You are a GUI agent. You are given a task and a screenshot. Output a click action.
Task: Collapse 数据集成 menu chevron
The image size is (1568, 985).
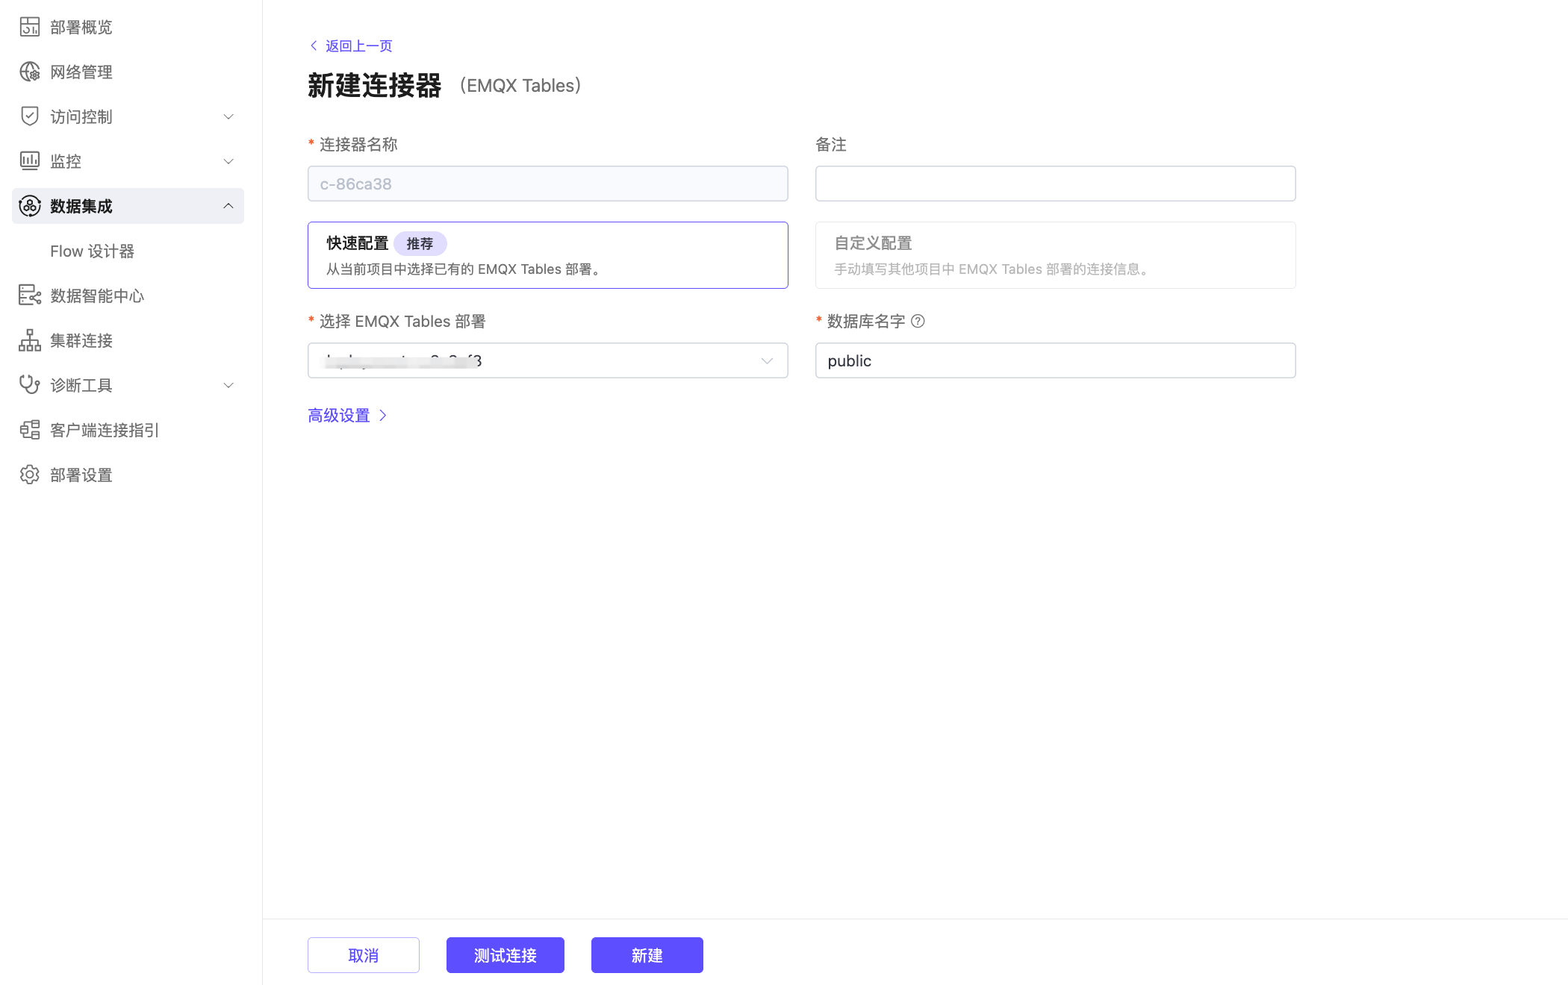tap(228, 206)
